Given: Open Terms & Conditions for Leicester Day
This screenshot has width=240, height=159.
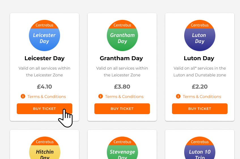Looking at the screenshot, I should point(47,97).
